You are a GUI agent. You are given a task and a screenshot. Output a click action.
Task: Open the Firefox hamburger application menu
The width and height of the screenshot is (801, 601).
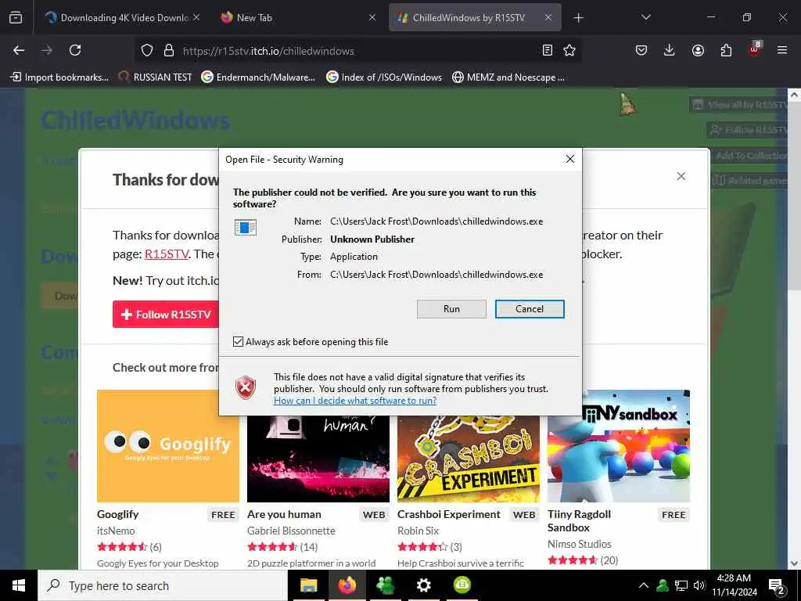(x=782, y=50)
